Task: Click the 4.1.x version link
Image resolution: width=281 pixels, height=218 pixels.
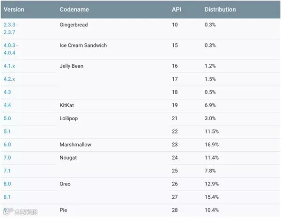Action: click(x=9, y=66)
